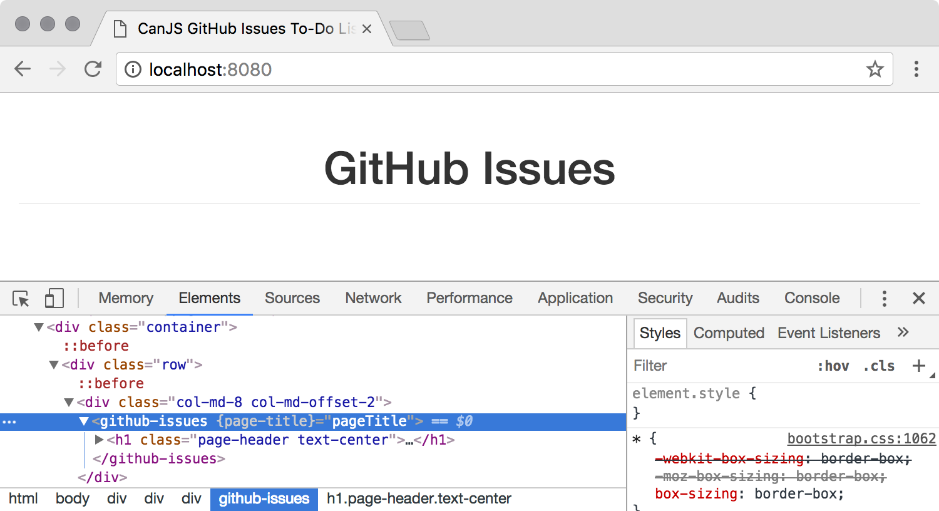This screenshot has height=511, width=939.
Task: Click body in the breadcrumb trail
Action: pyautogui.click(x=73, y=498)
